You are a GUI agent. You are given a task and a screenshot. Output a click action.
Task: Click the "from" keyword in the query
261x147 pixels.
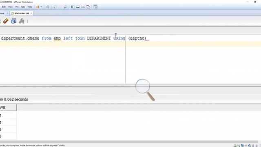[x=46, y=38]
